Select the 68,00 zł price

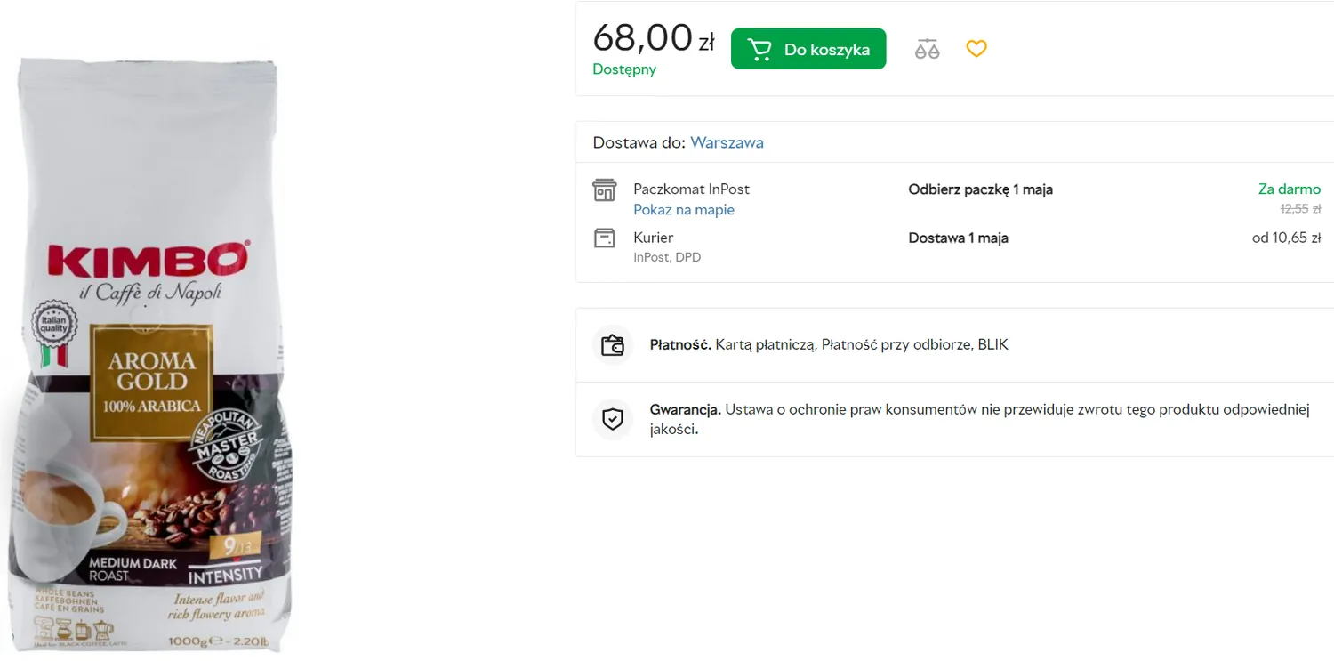coord(654,38)
